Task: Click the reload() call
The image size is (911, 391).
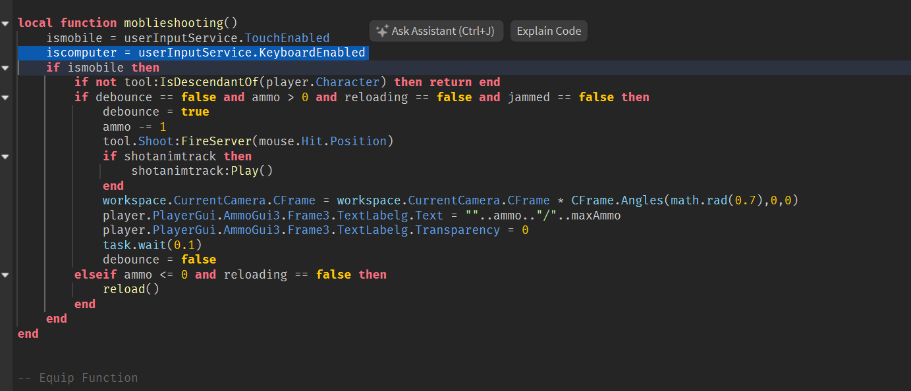Action: click(131, 289)
